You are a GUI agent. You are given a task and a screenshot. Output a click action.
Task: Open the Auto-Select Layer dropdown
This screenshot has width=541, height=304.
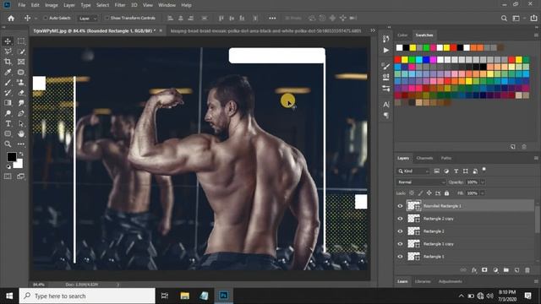88,19
